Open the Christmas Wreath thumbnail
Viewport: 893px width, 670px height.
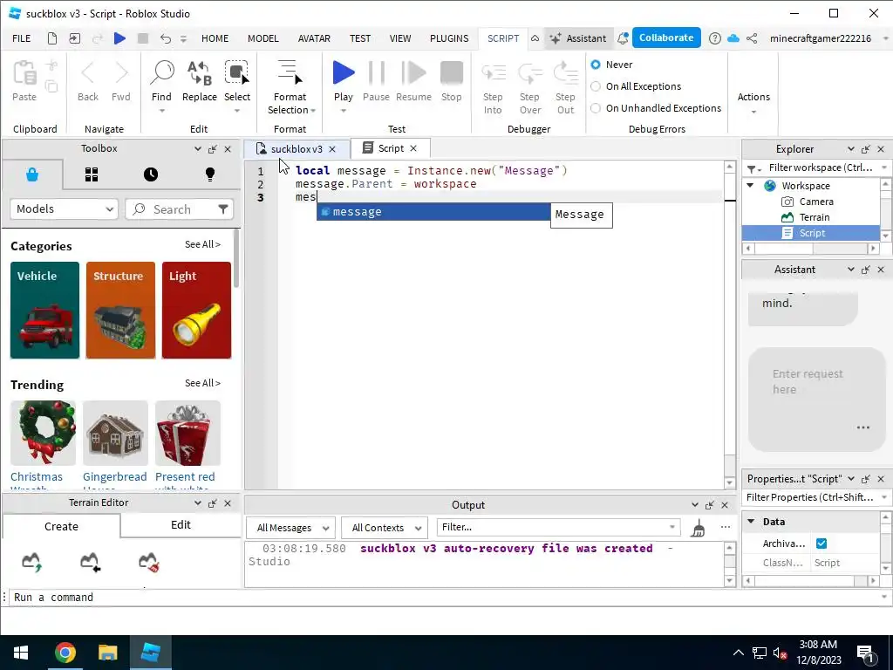coord(44,433)
